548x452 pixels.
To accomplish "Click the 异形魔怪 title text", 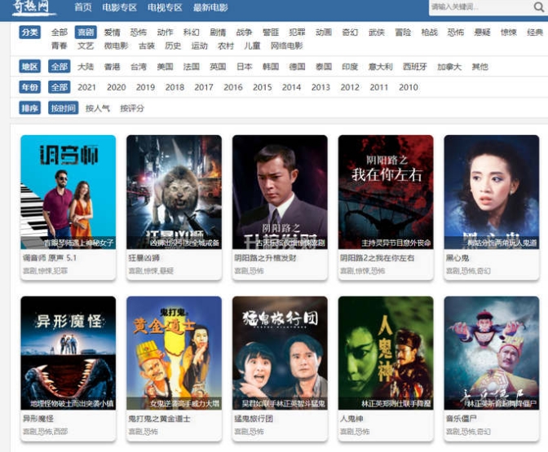I will 38,419.
